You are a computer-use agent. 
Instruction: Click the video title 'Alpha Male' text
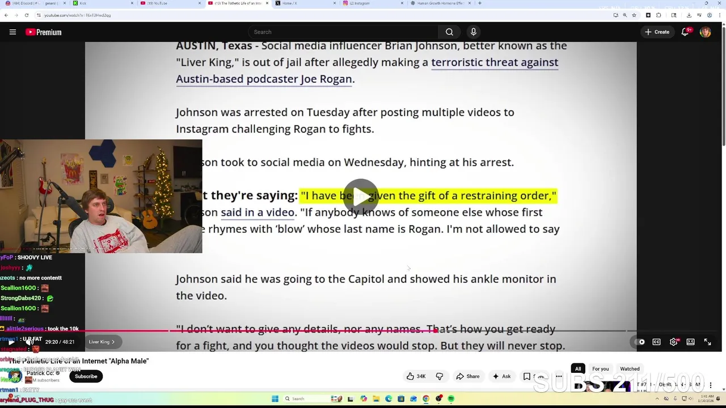[x=130, y=361]
